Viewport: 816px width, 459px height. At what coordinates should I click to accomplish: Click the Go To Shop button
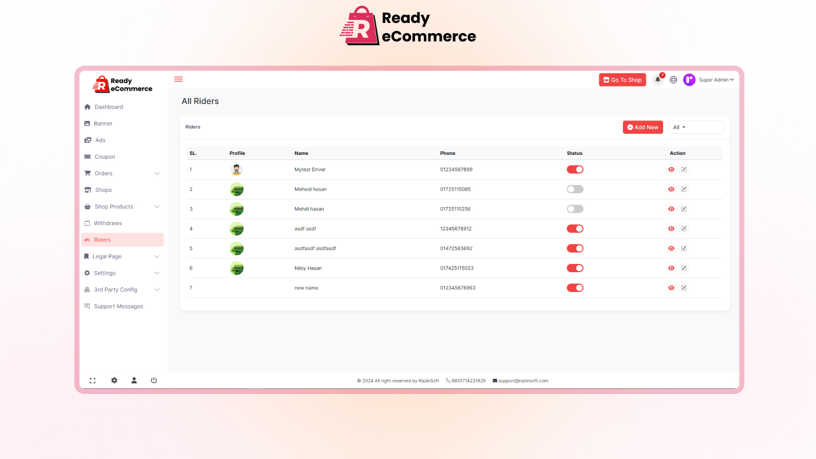(622, 79)
